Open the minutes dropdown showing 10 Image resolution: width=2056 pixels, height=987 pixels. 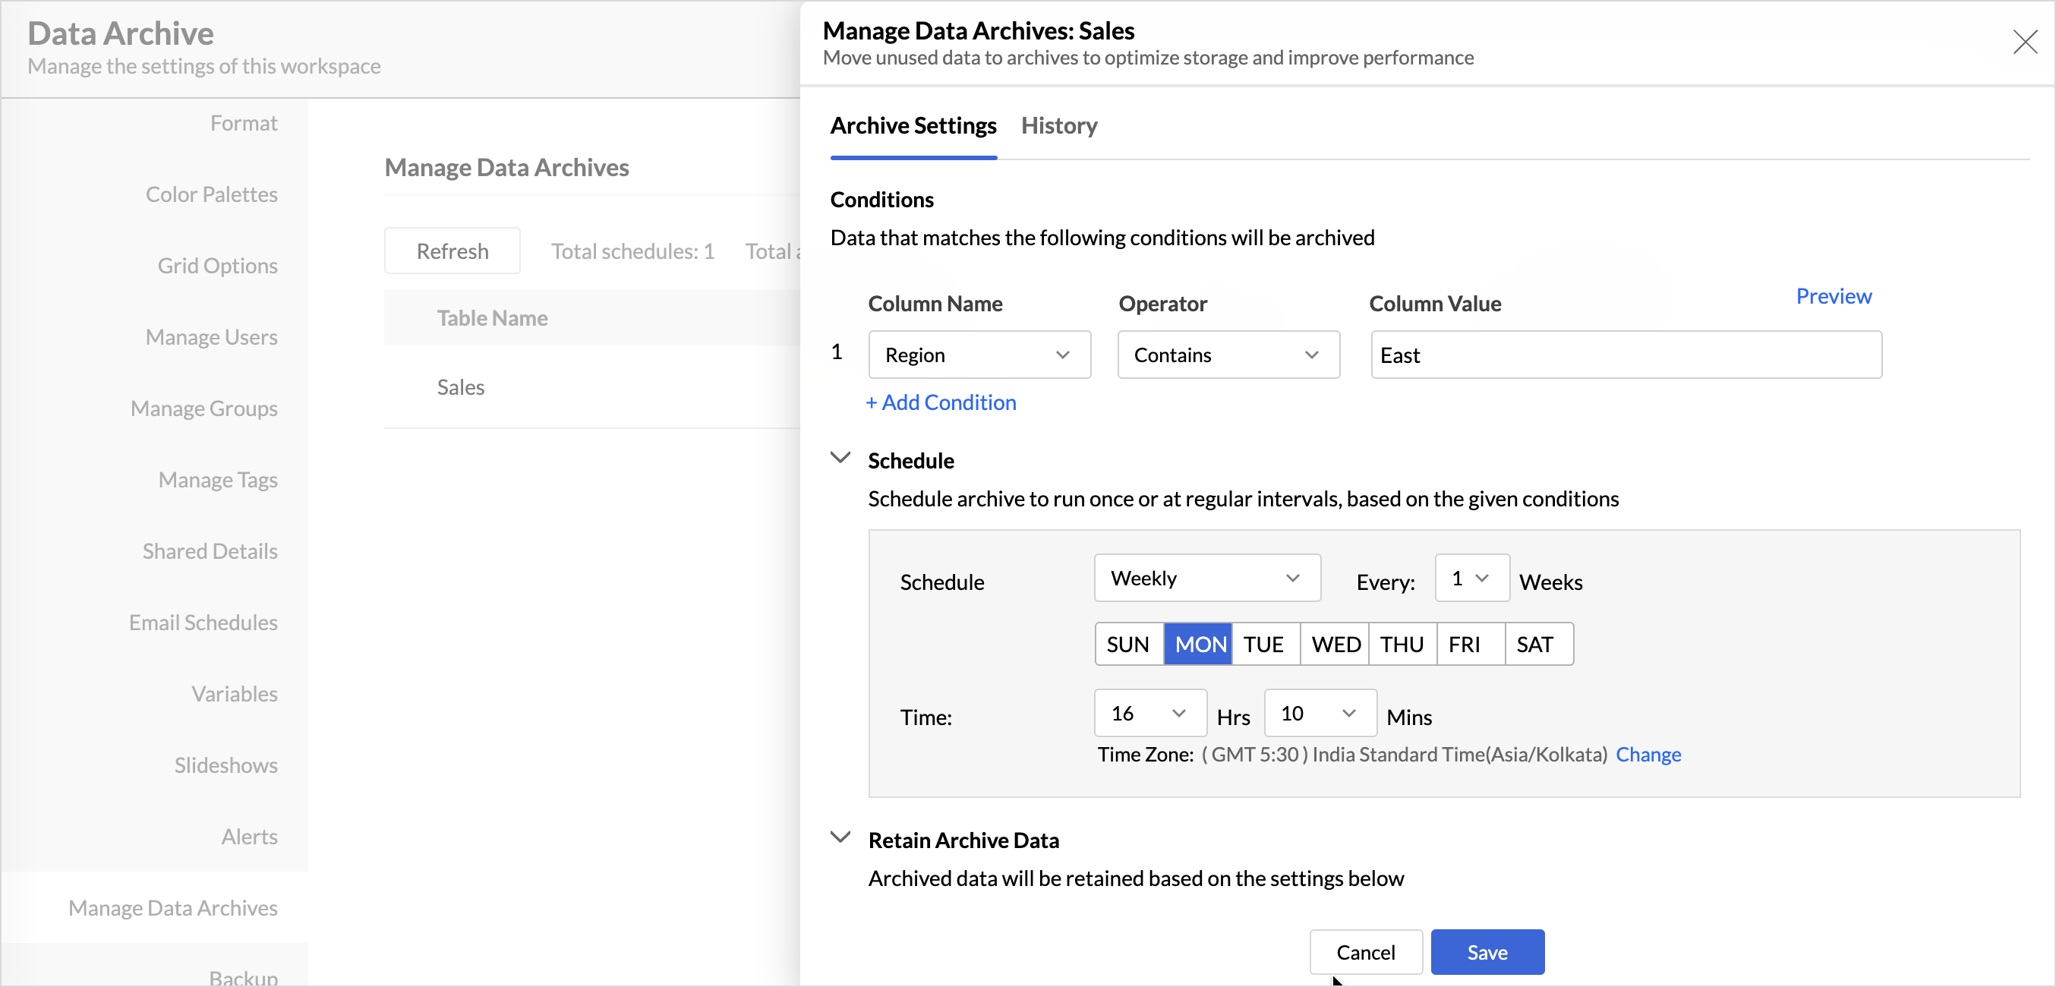(1319, 714)
